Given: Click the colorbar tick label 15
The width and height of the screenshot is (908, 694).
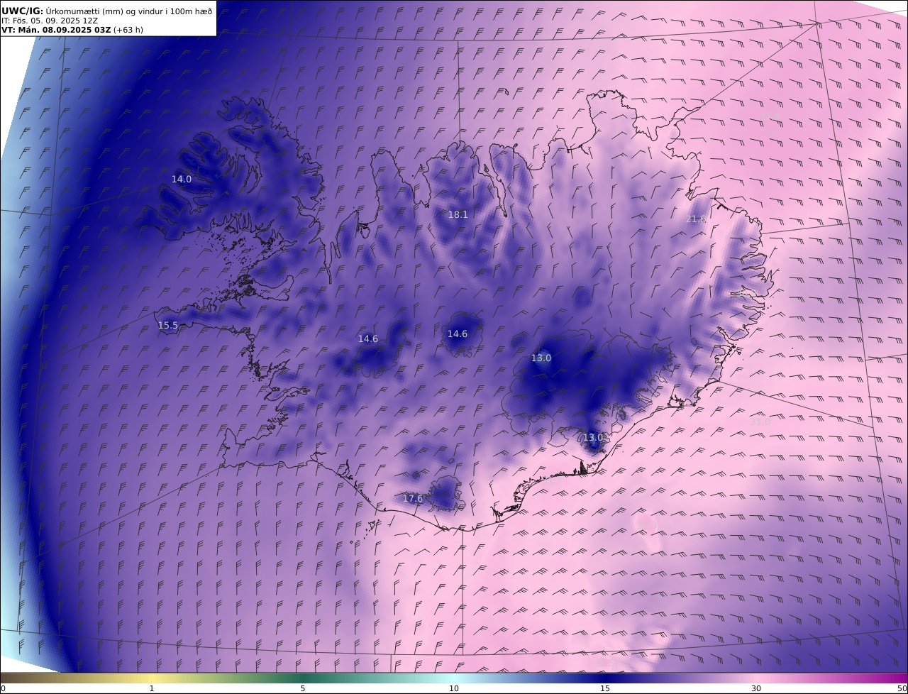Looking at the screenshot, I should (605, 688).
